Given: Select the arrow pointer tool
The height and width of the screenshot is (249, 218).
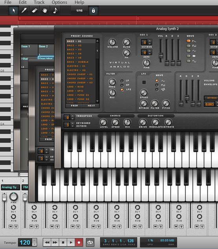Looking at the screenshot, I should click(14, 11).
